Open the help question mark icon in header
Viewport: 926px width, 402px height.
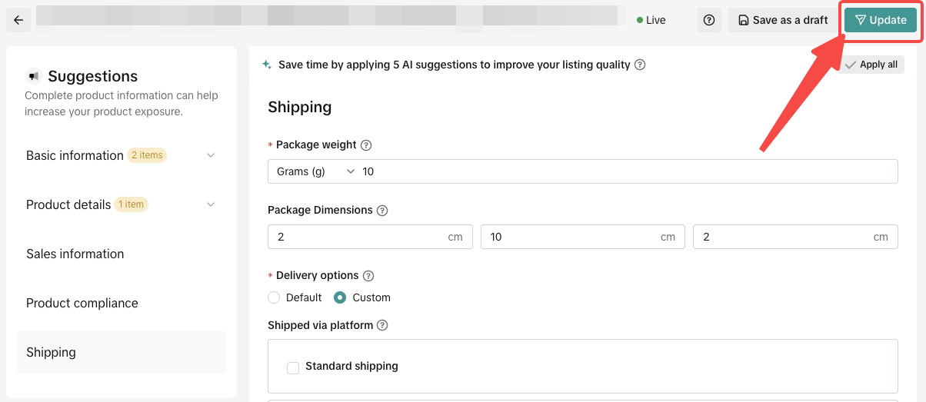[709, 20]
